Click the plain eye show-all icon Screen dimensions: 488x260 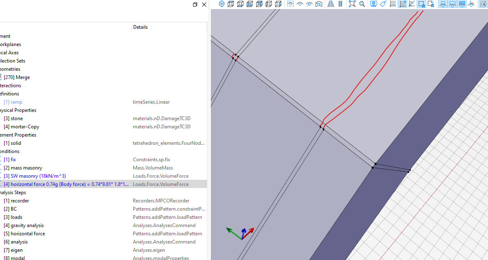tap(300, 4)
